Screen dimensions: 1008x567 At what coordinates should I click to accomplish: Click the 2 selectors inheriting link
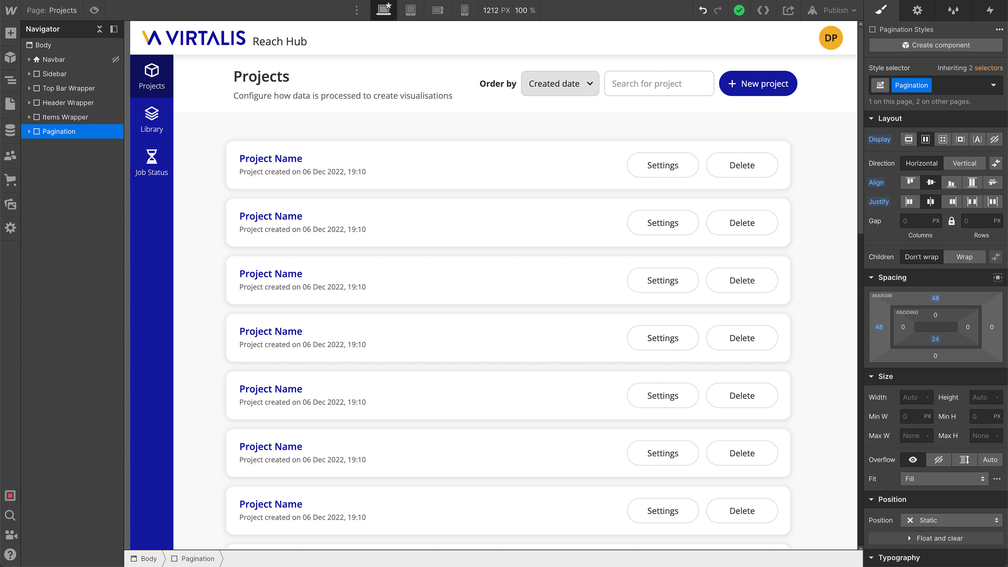tap(986, 68)
